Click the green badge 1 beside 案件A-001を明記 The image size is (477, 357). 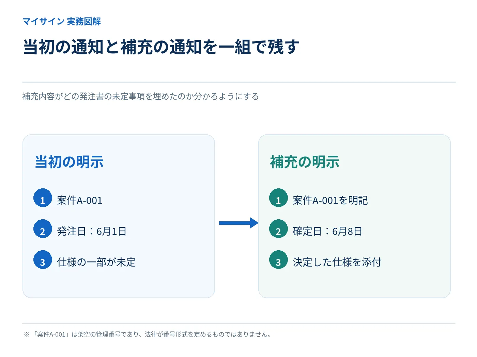[278, 198]
